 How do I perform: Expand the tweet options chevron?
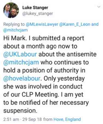(99, 7)
